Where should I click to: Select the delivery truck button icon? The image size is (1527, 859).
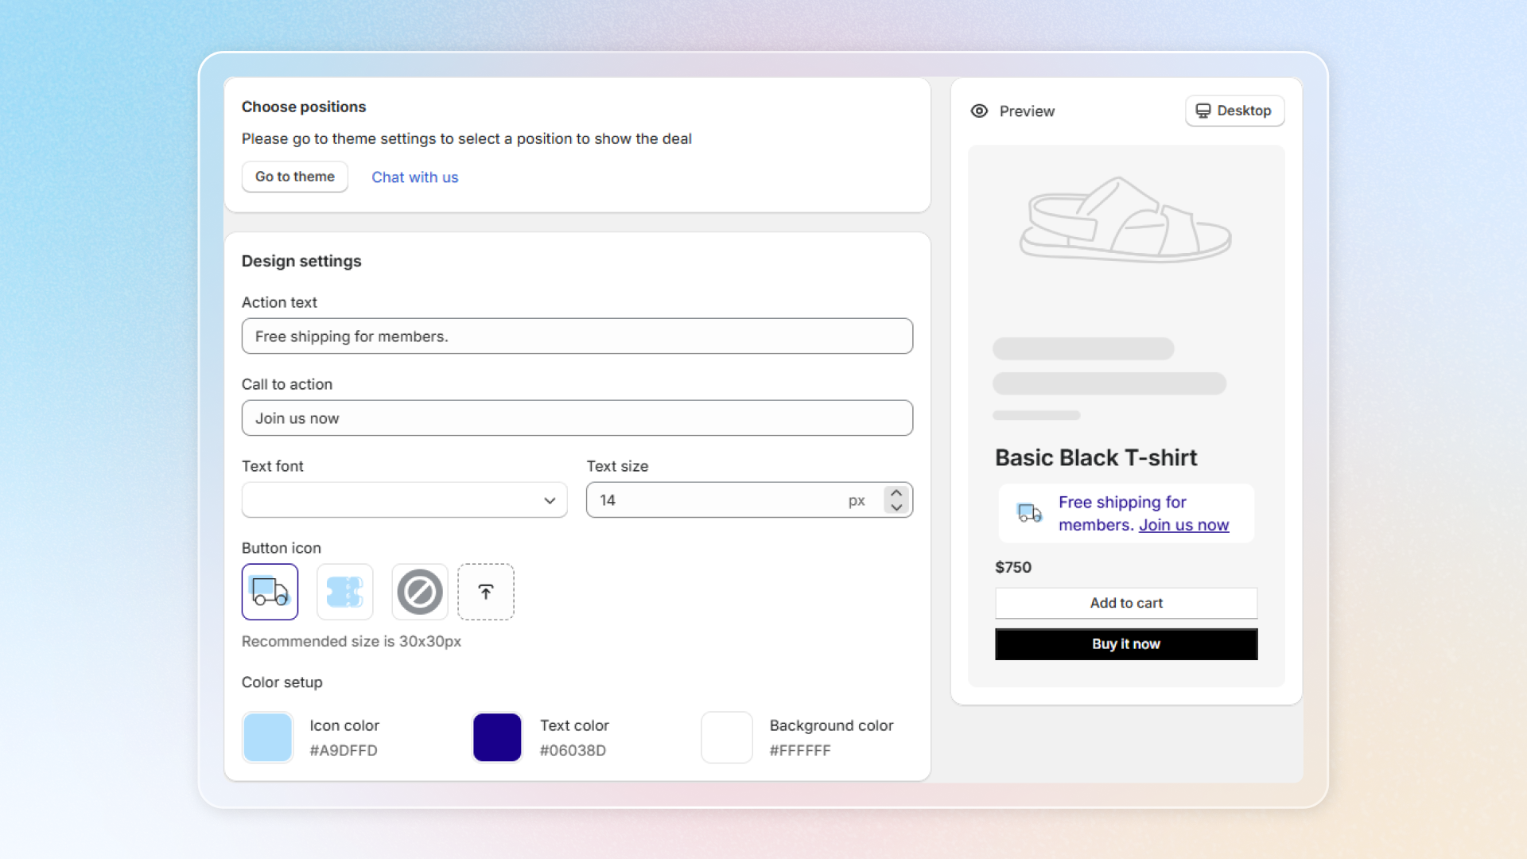coord(270,592)
